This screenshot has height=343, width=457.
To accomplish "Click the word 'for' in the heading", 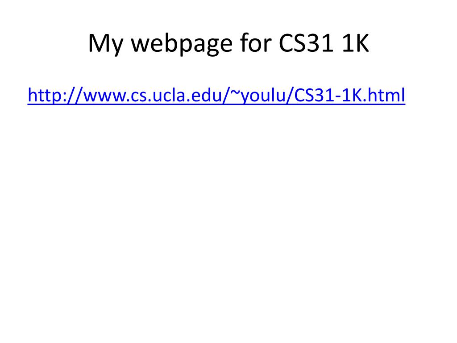I will coord(256,42).
